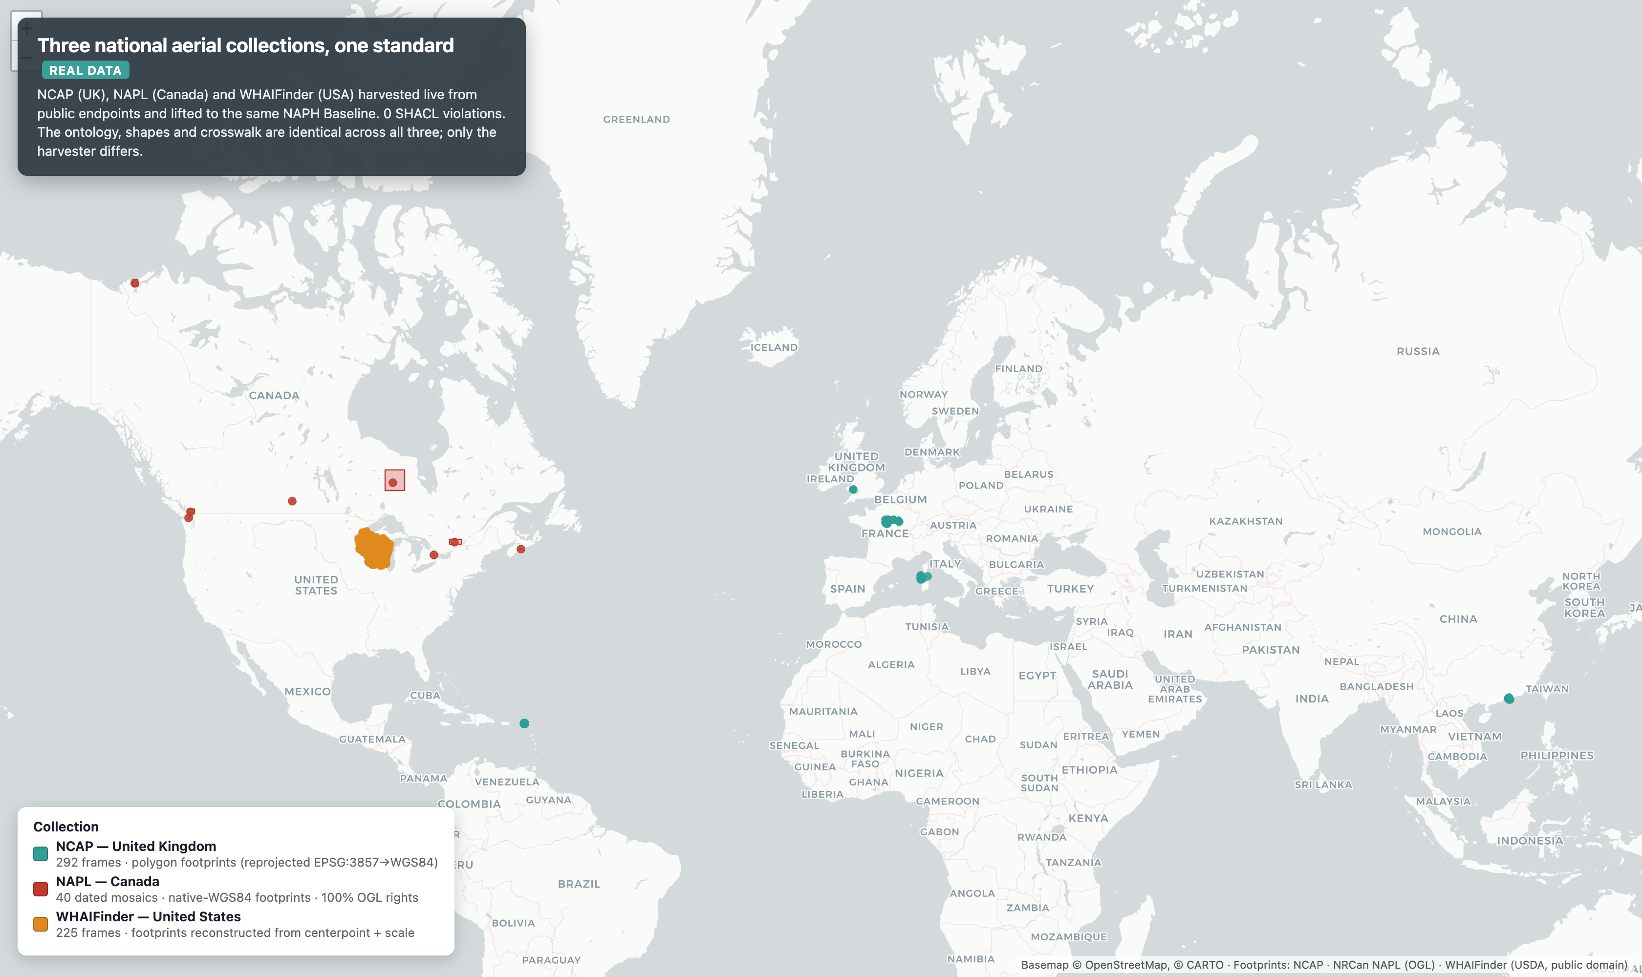
Task: Click CARTO in the attribution bar
Action: [1205, 965]
